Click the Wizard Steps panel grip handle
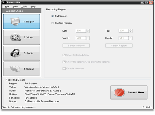 click(3, 11)
